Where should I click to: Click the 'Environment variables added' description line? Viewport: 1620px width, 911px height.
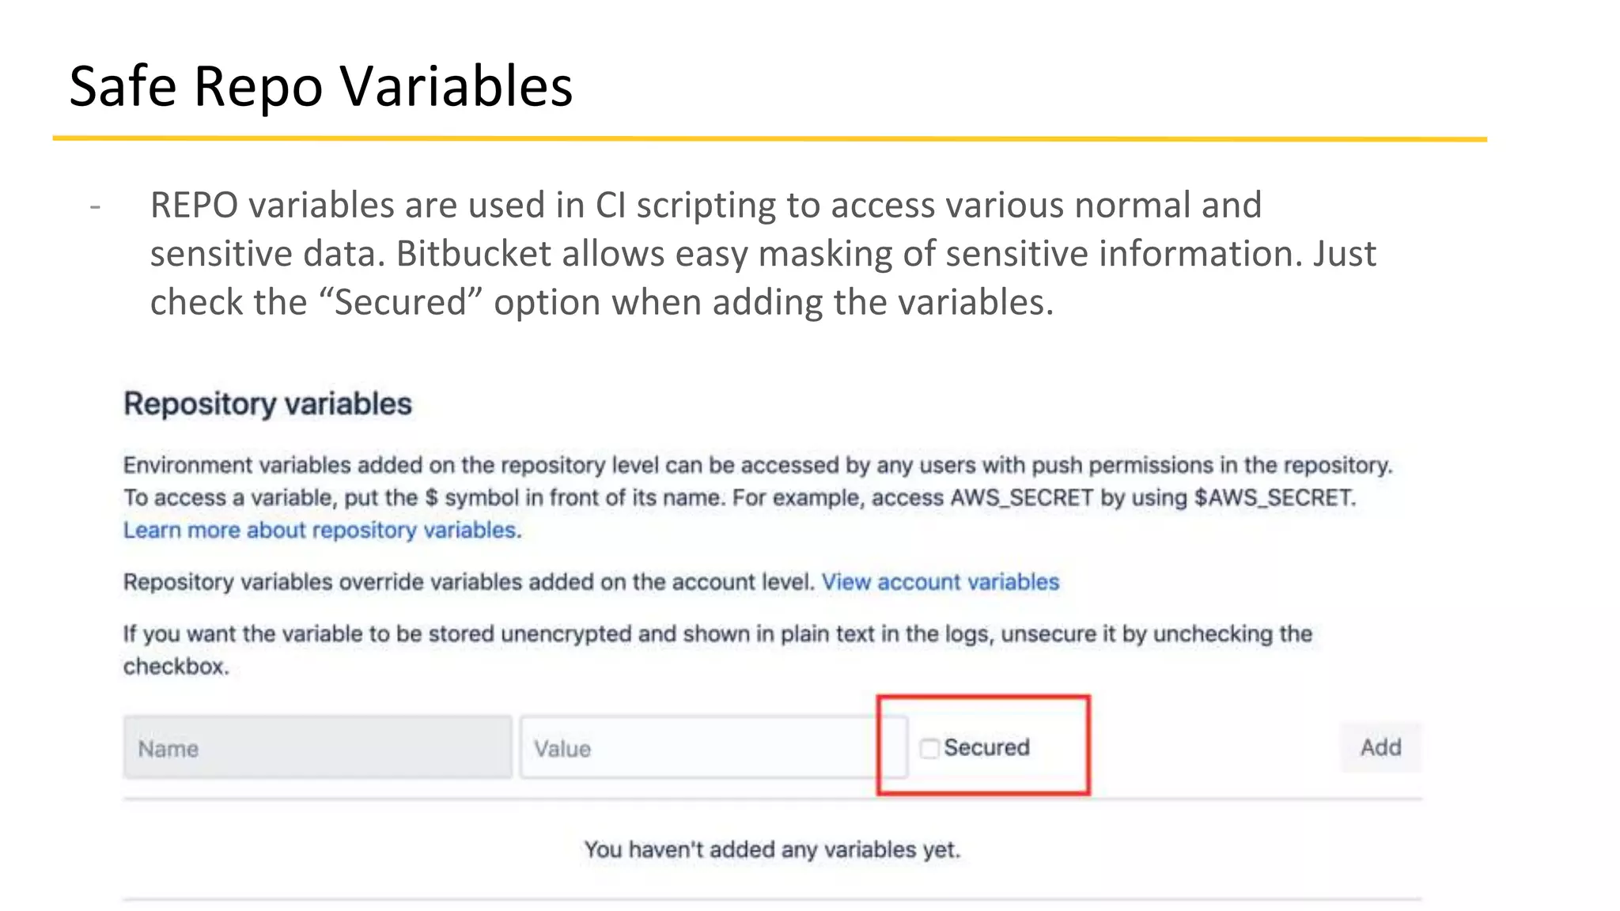pos(757,465)
